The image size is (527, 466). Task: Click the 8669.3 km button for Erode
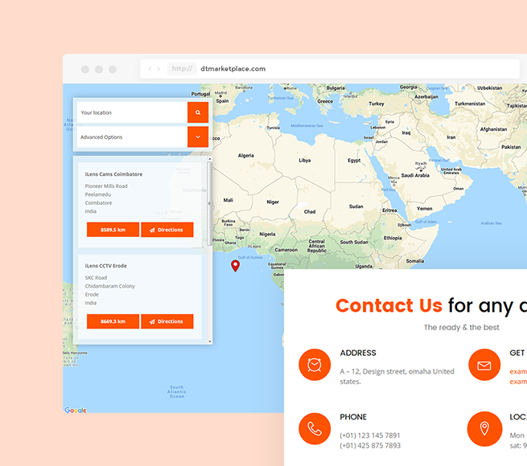tap(113, 321)
